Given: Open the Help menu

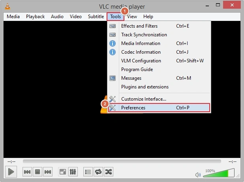Looking at the screenshot, I should pos(148,17).
